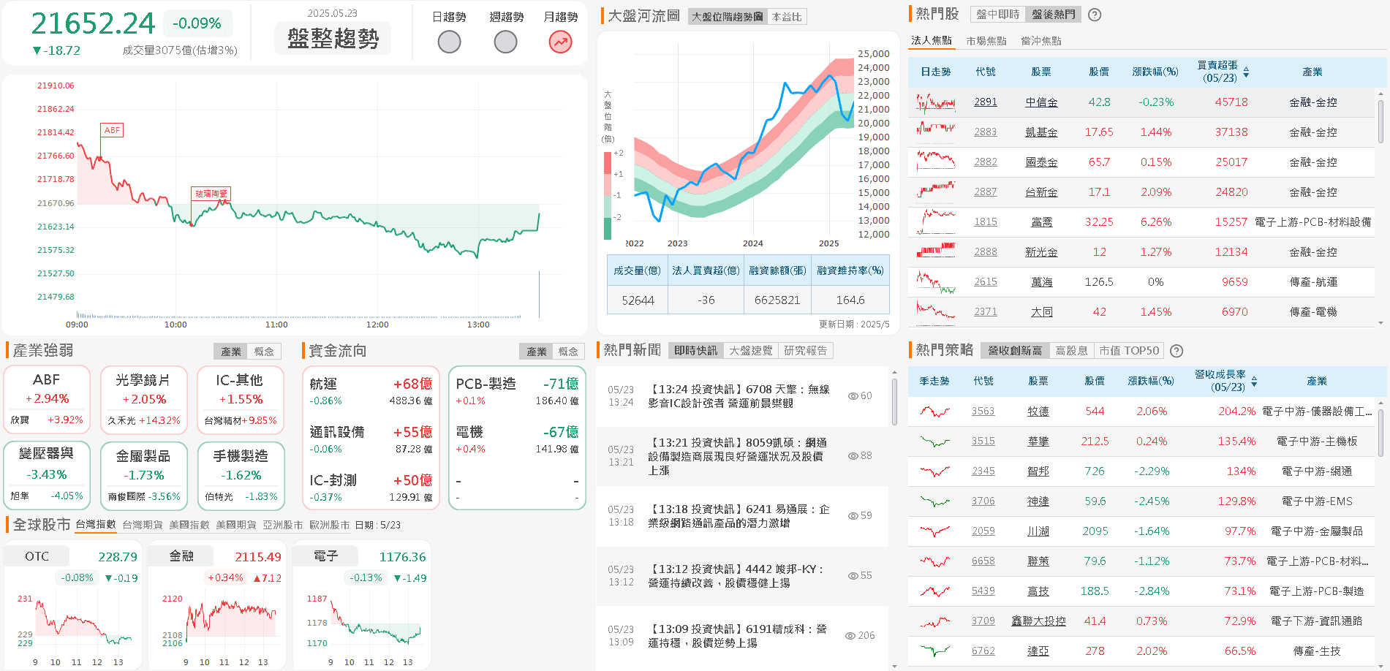Open the help icon beside 盤後熱門
Viewport: 1390px width, 671px height.
point(1095,15)
